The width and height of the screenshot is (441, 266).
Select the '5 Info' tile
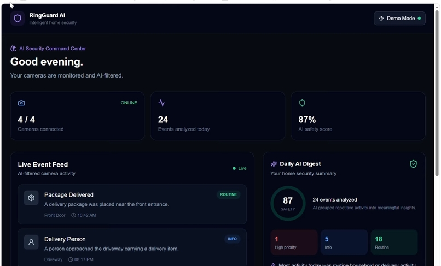[344, 243]
